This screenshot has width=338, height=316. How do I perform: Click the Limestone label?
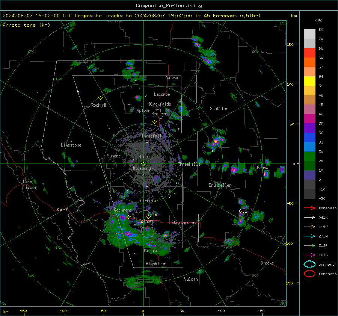[x=71, y=145]
